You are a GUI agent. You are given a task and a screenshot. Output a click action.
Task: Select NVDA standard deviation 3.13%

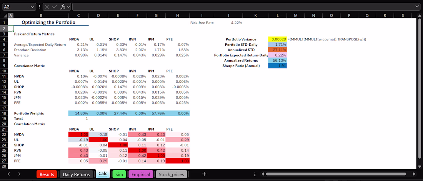78,50
